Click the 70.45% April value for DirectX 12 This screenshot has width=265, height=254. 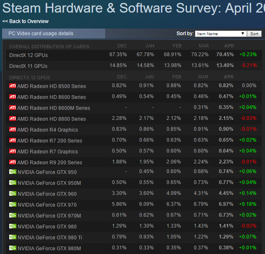point(225,54)
